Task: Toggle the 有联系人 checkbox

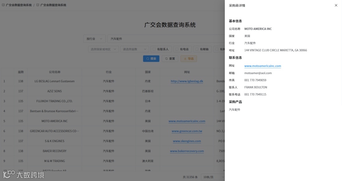Action: pyautogui.click(x=154, y=49)
